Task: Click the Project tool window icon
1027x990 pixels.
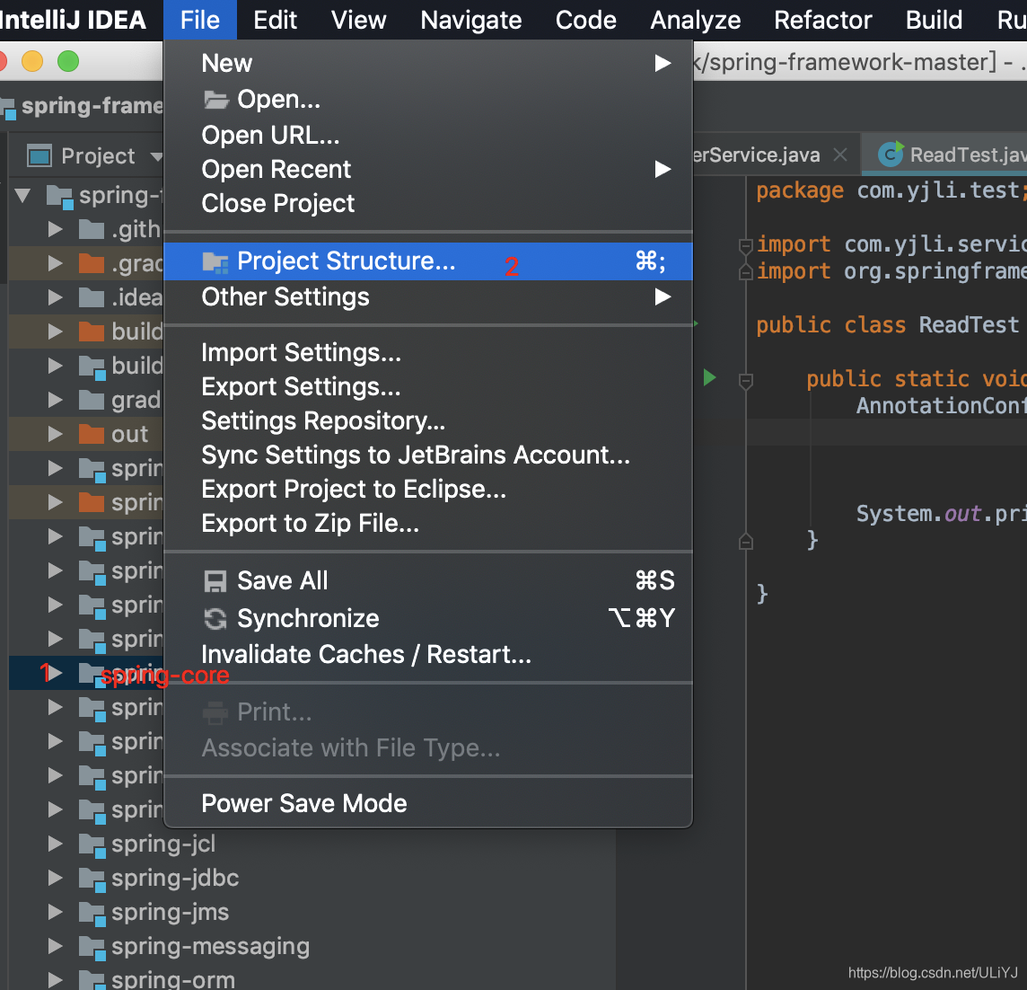Action: click(x=39, y=155)
